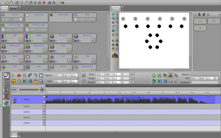Add a marker with green plus

click(x=154, y=75)
